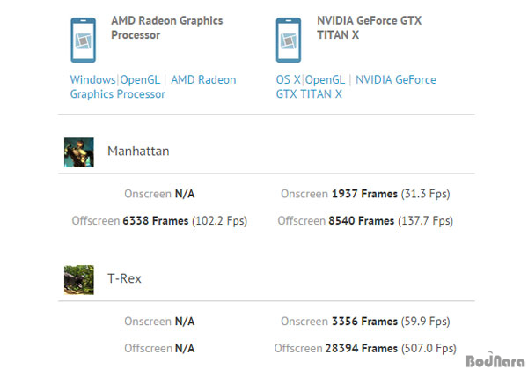Click the bold AMD Radeon Graphics Processor heading
528x370 pixels.
166,27
